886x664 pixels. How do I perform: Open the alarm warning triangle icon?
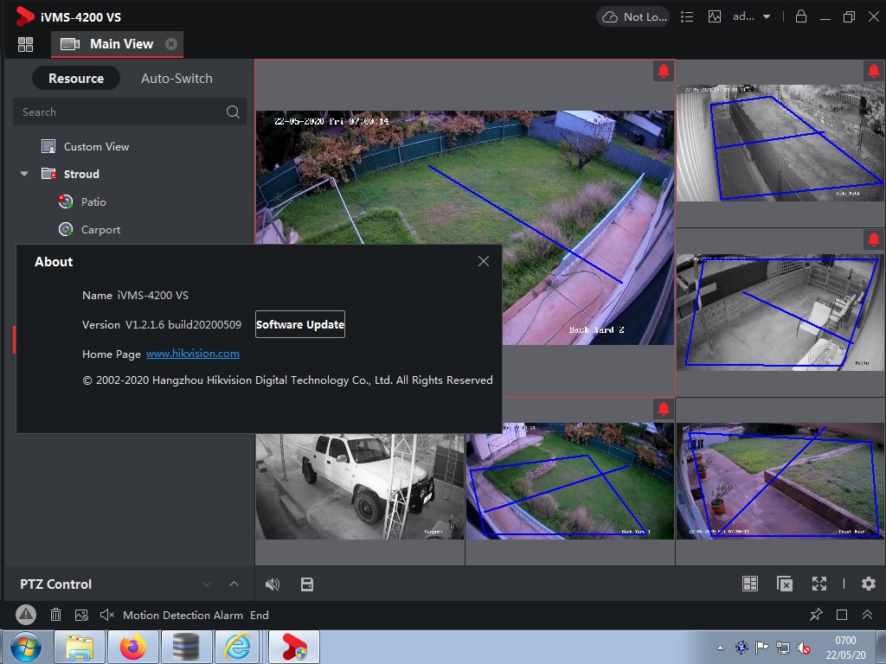[x=26, y=615]
